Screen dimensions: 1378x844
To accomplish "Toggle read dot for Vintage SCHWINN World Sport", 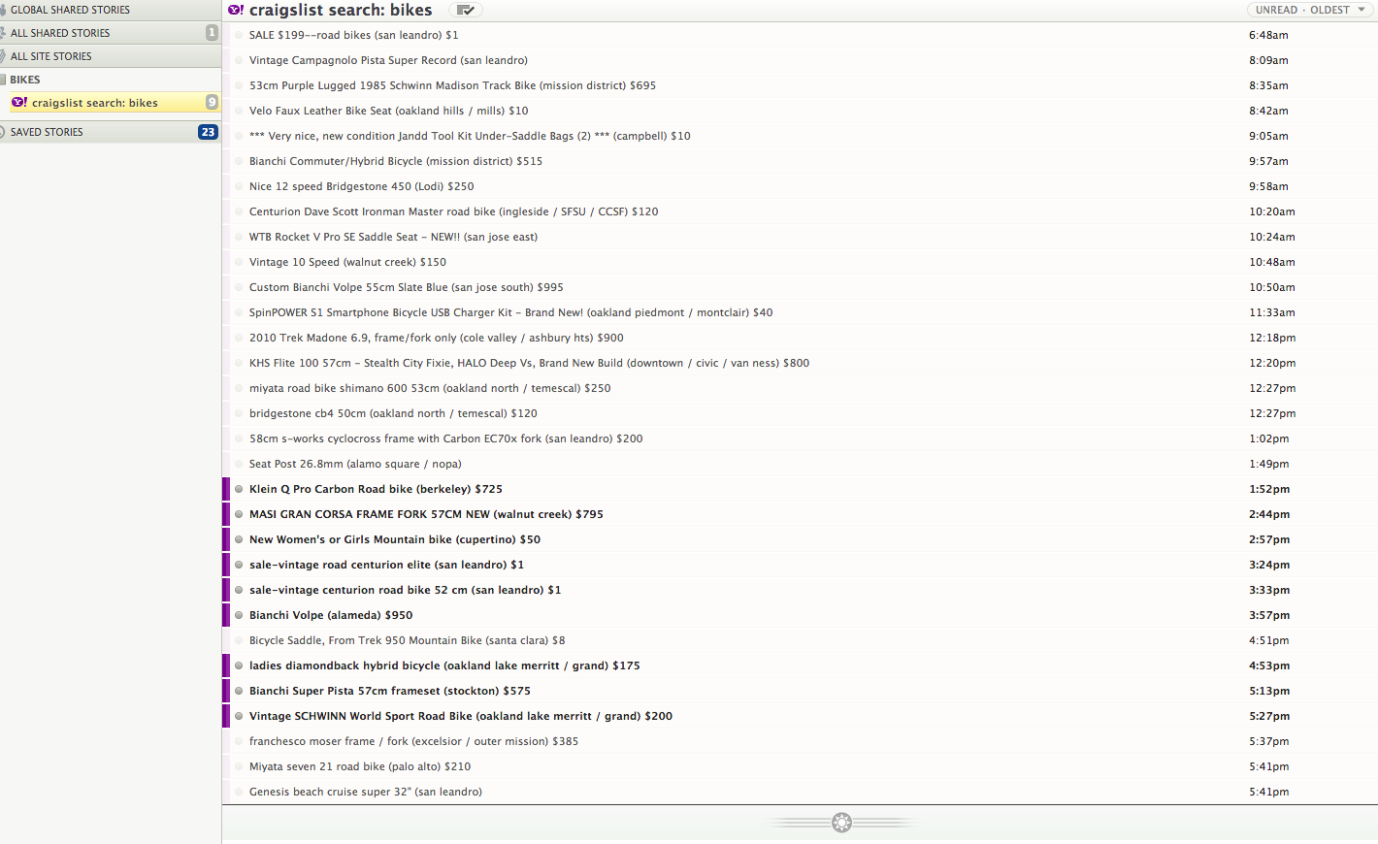I will [239, 716].
